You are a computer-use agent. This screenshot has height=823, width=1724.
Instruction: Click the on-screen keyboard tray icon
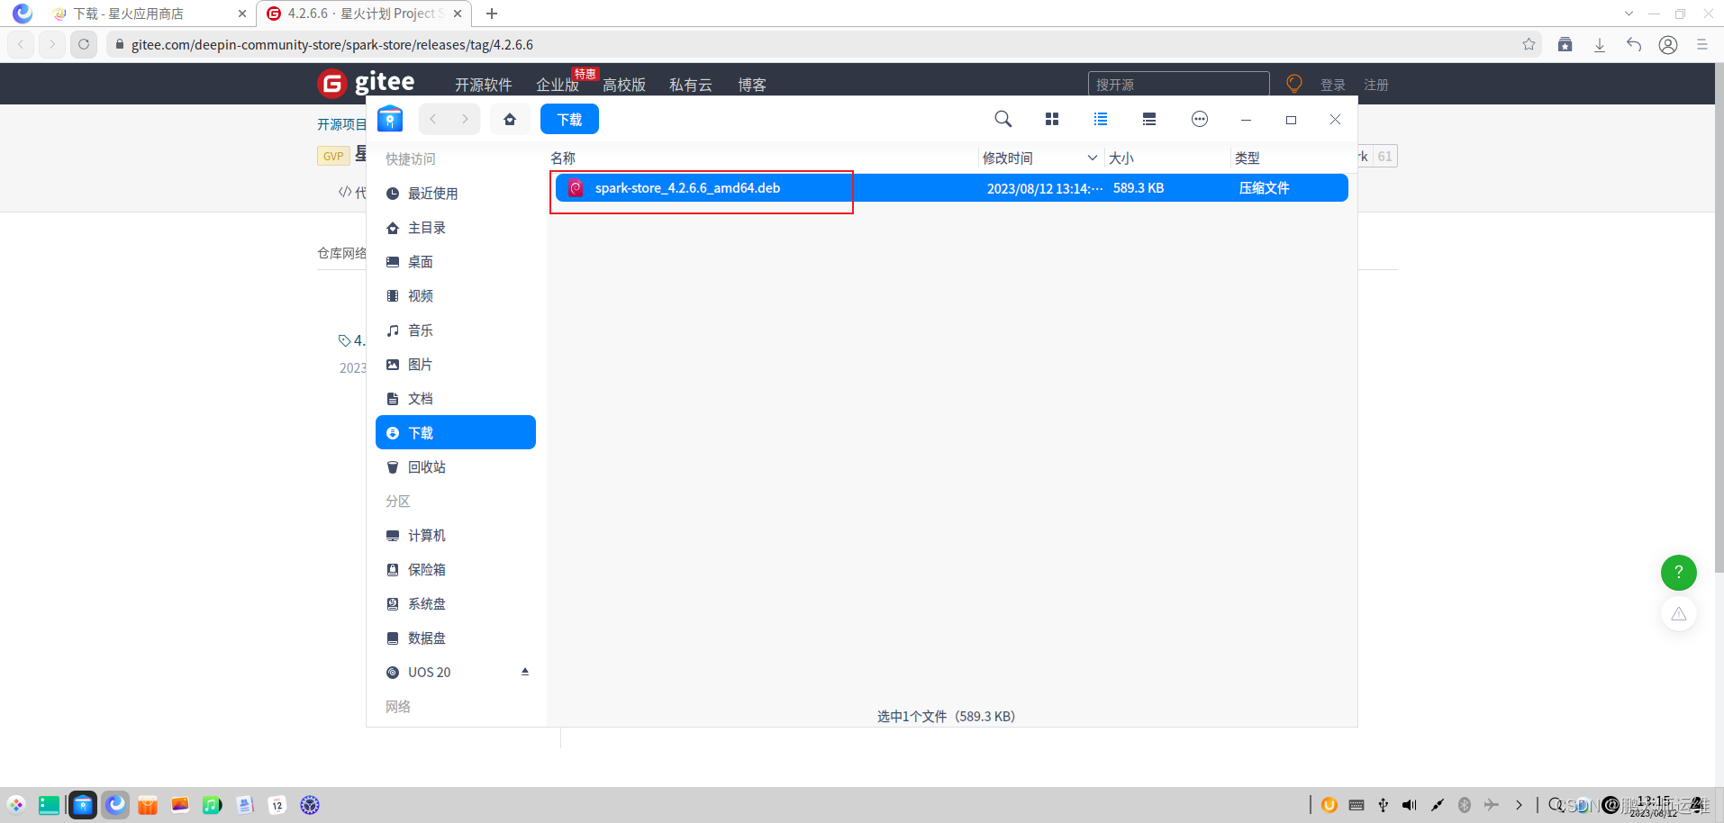pos(1357,805)
